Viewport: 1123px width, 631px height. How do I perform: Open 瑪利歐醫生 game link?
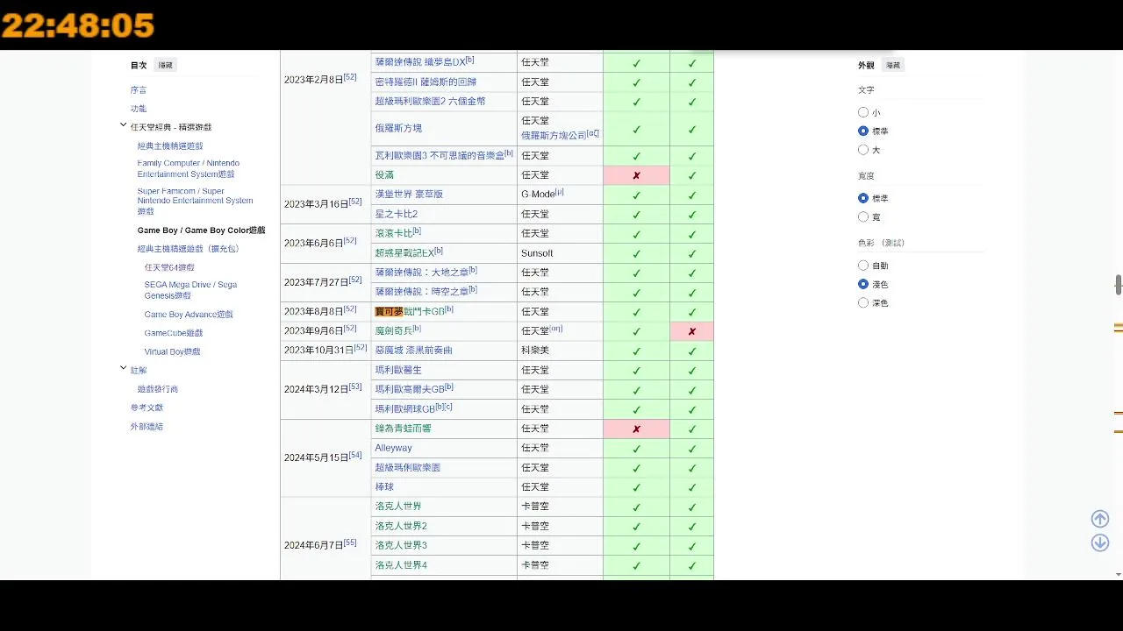click(398, 370)
